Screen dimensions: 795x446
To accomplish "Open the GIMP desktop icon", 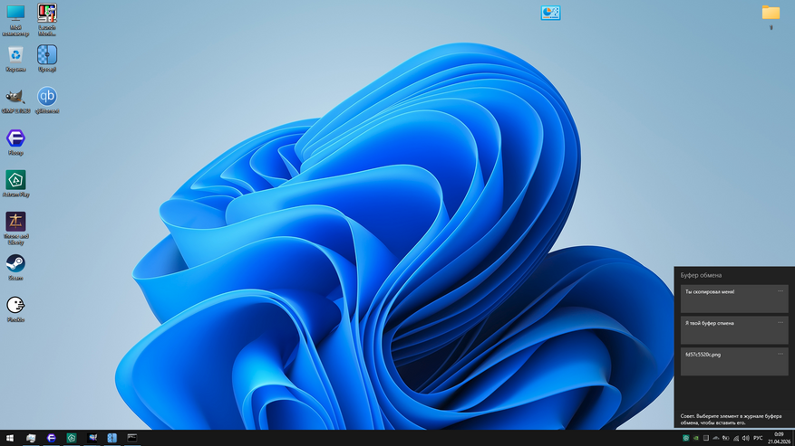I will click(15, 100).
